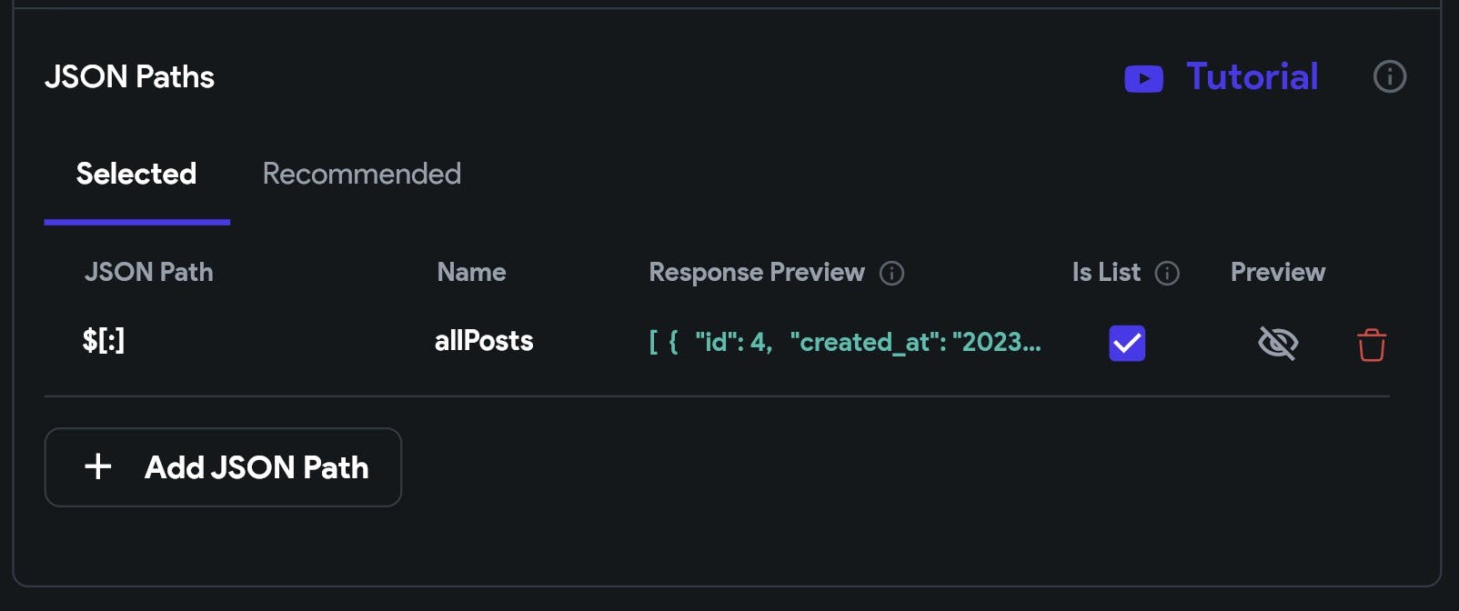The image size is (1459, 611).
Task: Click the Is List column header
Action: click(1105, 272)
